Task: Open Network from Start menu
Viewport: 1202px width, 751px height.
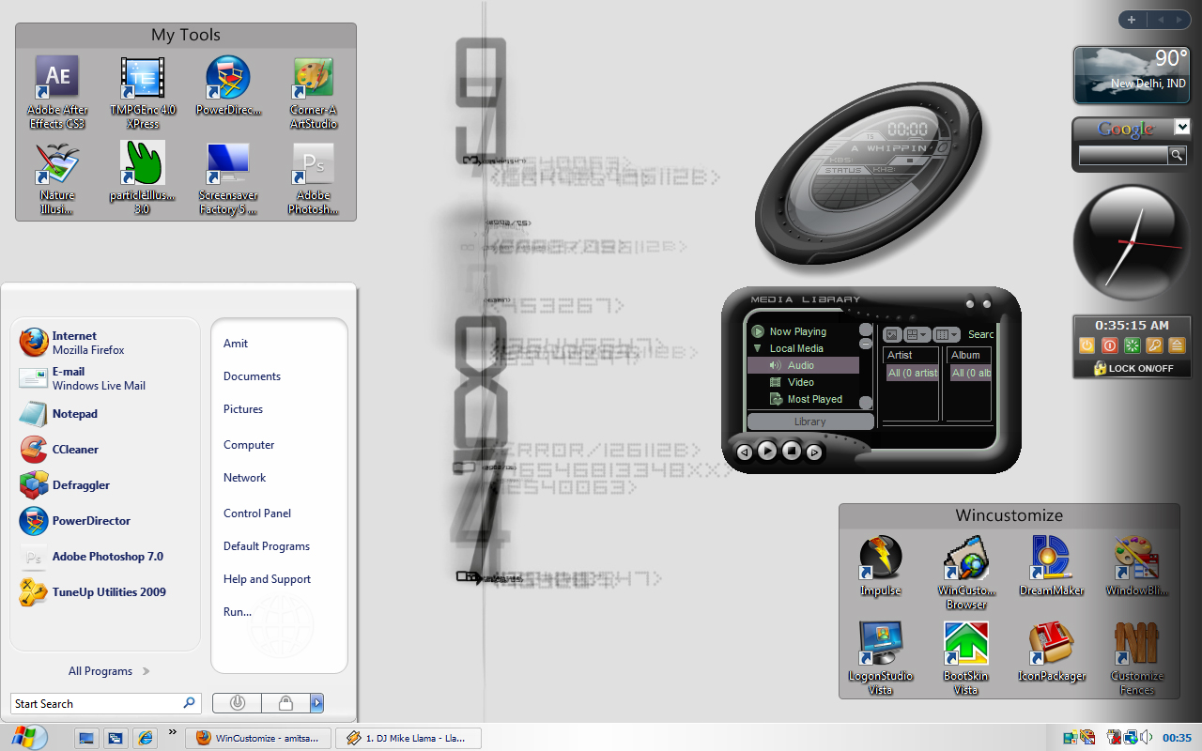Action: click(245, 478)
